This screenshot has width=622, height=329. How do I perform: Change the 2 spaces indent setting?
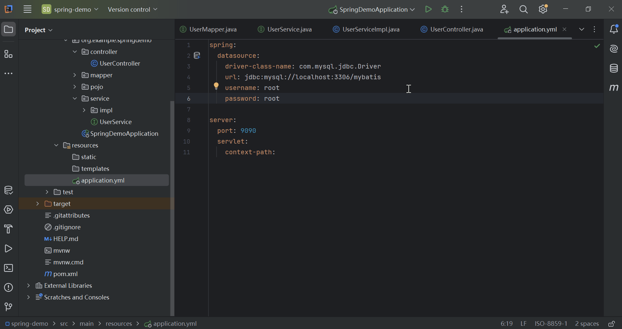pyautogui.click(x=587, y=324)
